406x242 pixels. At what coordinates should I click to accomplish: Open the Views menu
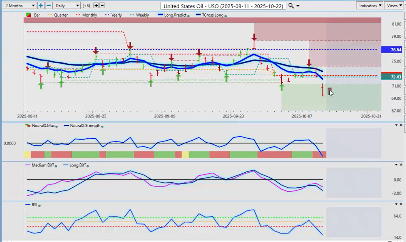pos(394,6)
